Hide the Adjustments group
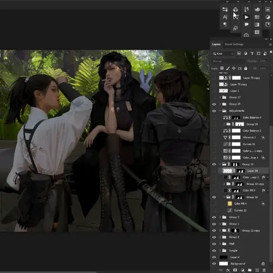 pos(214,111)
